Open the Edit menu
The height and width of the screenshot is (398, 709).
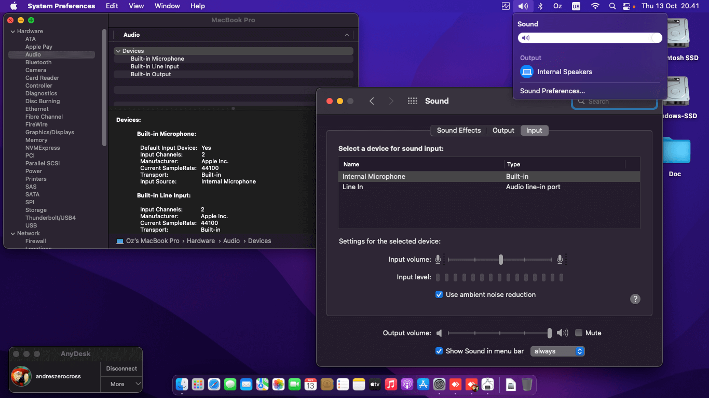[x=112, y=6]
